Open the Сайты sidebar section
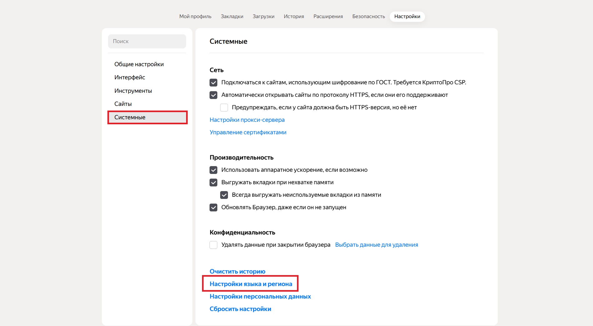Image resolution: width=593 pixels, height=326 pixels. pos(123,104)
